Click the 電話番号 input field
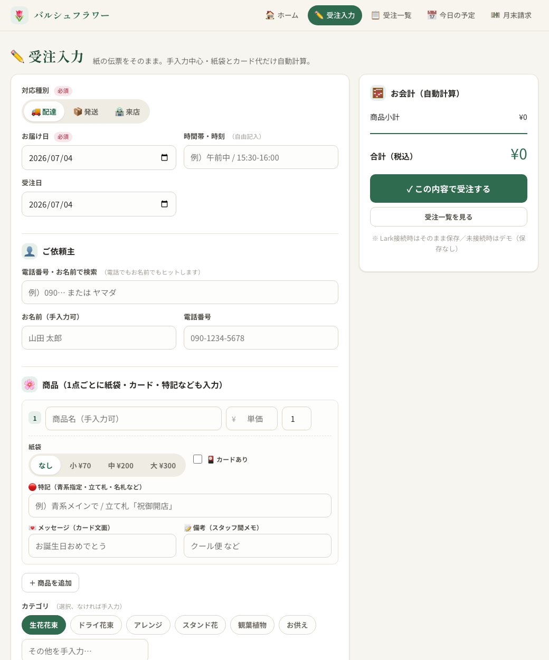Viewport: 549px width, 660px height. point(261,338)
